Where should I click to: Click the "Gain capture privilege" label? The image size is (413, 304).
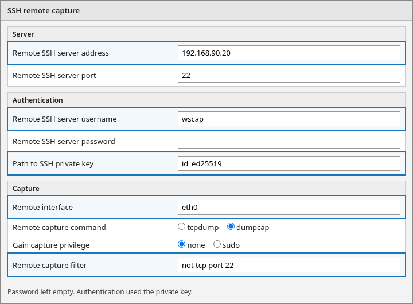coord(51,245)
